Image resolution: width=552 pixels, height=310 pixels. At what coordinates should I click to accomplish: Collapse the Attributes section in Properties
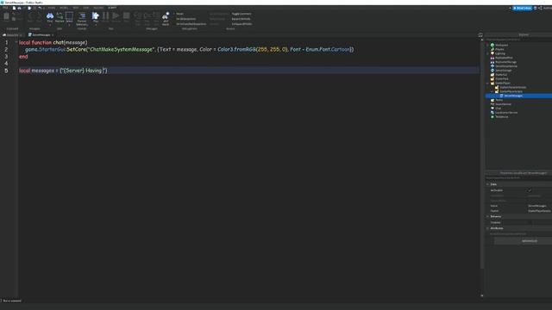click(x=488, y=228)
